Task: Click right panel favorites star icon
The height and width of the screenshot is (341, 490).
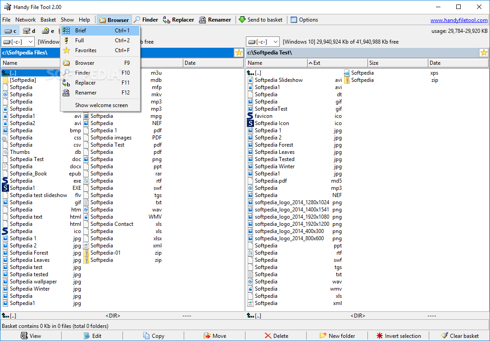Action: pyautogui.click(x=484, y=53)
